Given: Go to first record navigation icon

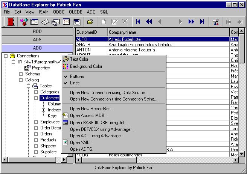Looking at the screenshot, I should pyautogui.click(x=139, y=22).
